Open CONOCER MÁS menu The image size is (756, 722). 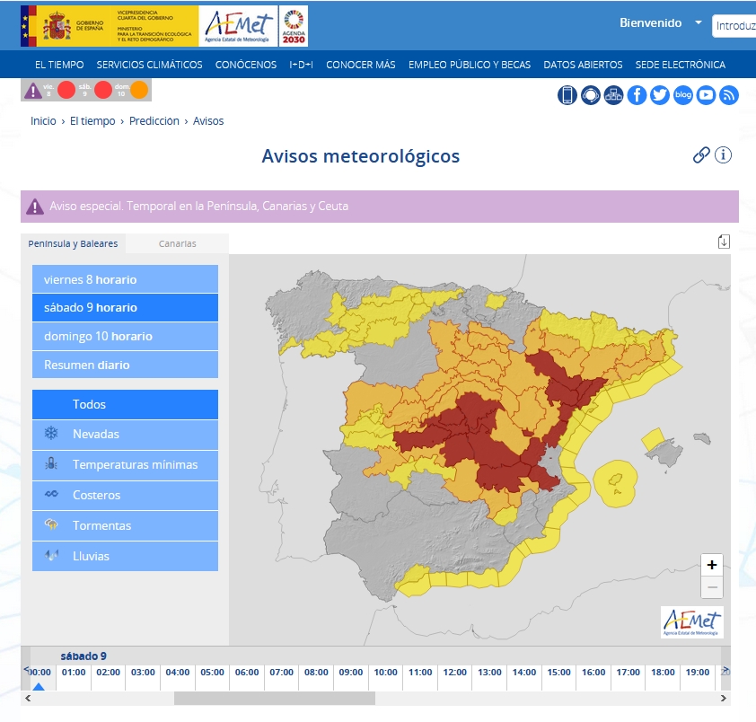361,65
